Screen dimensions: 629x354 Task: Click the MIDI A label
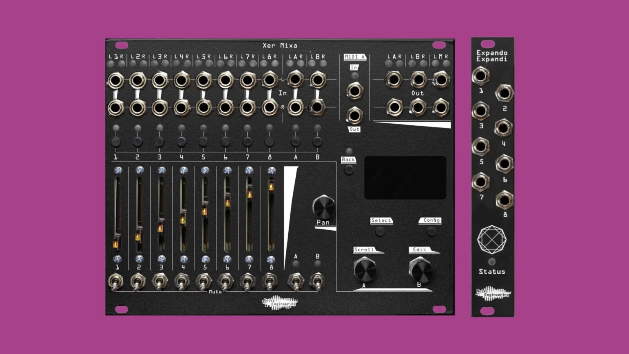click(355, 57)
